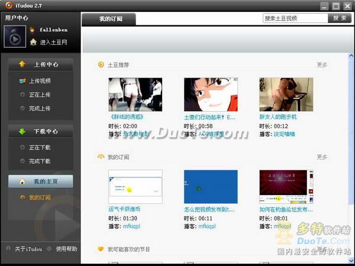Viewport: 355px width, 266px height.
Task: Click the scrollbar down arrow
Action: coord(351,260)
